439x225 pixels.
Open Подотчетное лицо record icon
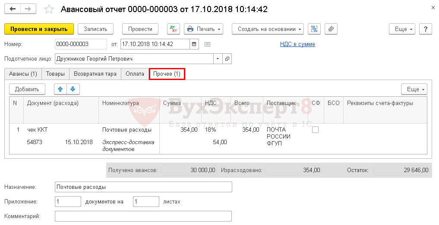[x=227, y=59]
